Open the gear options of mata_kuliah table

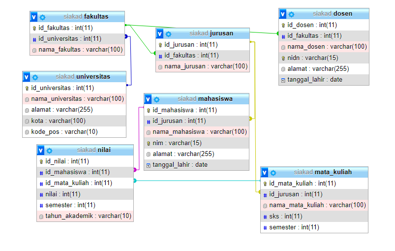point(273,173)
